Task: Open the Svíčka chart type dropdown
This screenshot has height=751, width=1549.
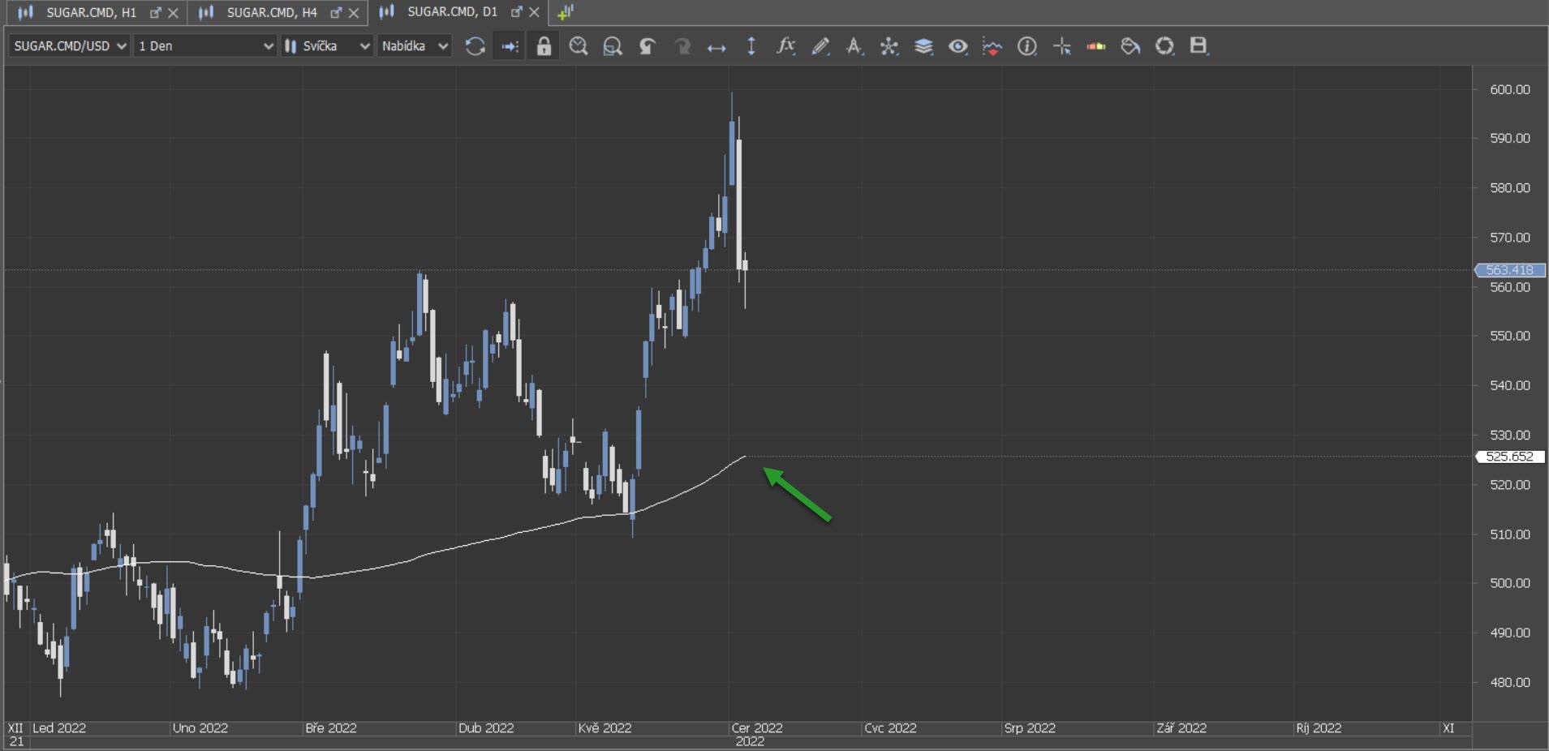Action: pos(327,46)
